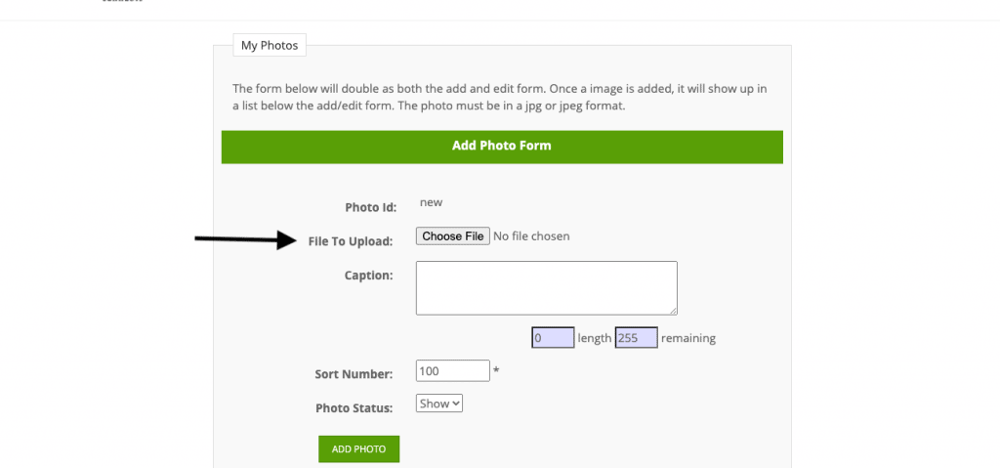This screenshot has width=1000, height=468.
Task: Click the remaining characters field showing 255
Action: coord(636,338)
